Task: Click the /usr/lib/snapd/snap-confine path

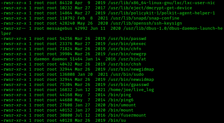Action: point(145,18)
